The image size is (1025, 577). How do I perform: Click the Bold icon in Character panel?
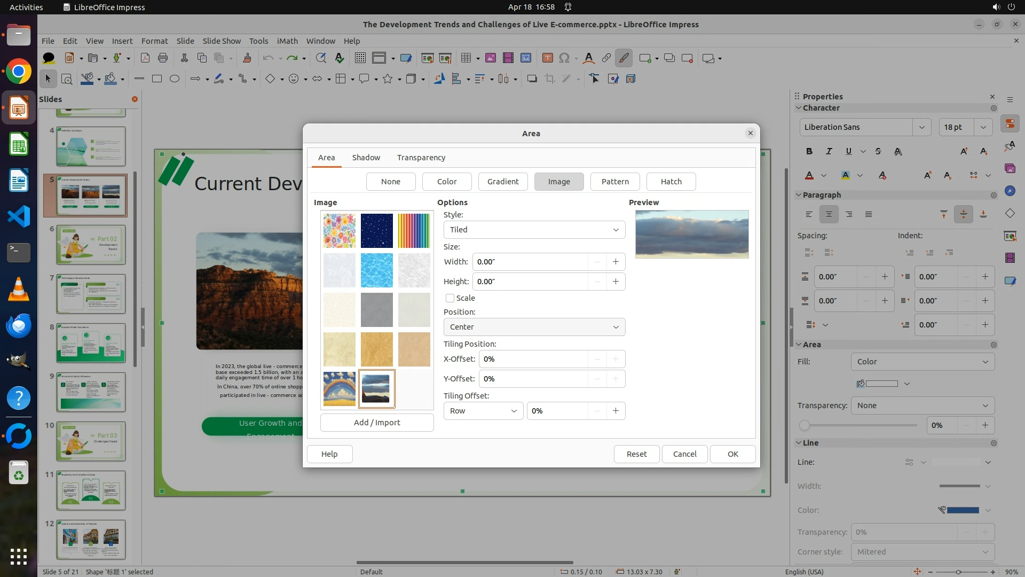click(809, 151)
